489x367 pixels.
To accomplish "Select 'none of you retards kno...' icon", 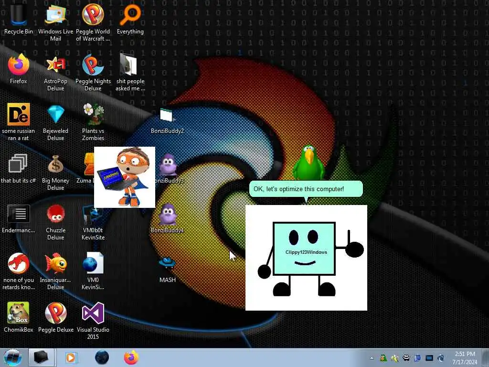I will click(19, 271).
